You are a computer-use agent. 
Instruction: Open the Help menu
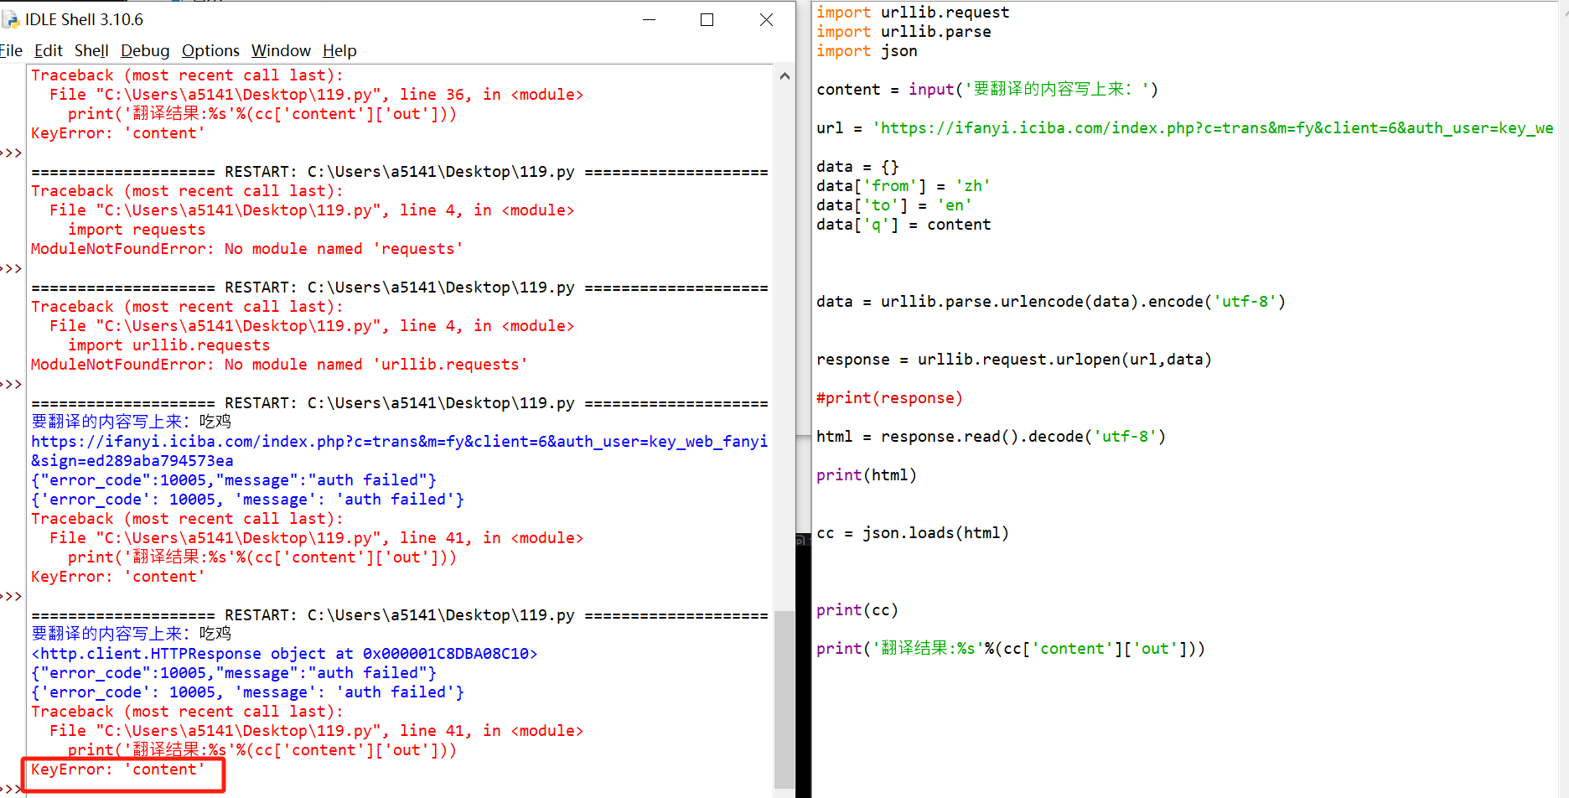339,51
